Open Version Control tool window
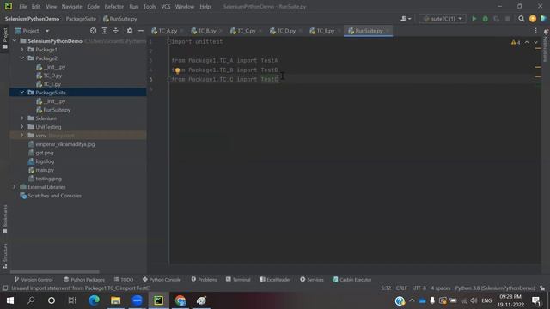The width and height of the screenshot is (550, 309). tap(34, 280)
